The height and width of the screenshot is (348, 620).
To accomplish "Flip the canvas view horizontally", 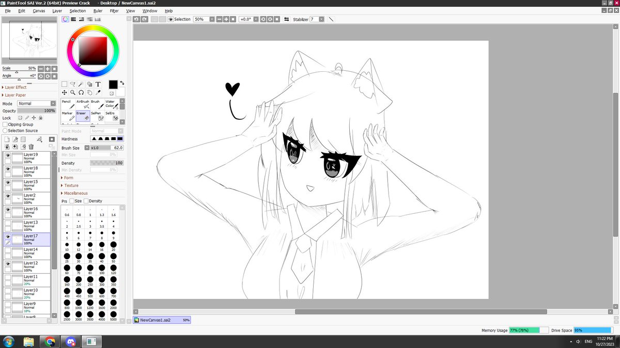I will click(x=286, y=19).
